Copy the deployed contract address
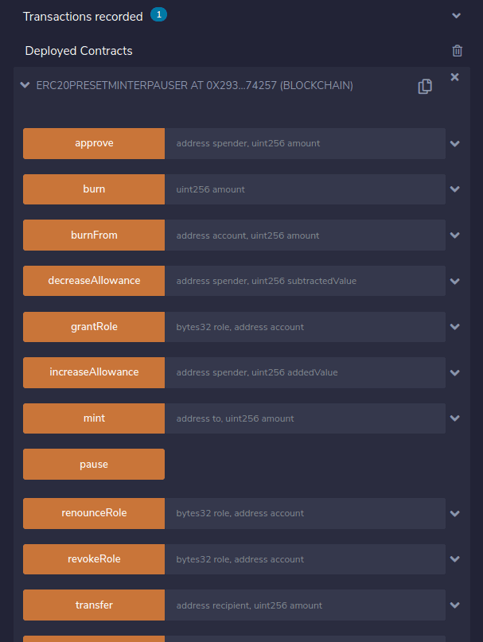This screenshot has width=483, height=642. click(425, 86)
